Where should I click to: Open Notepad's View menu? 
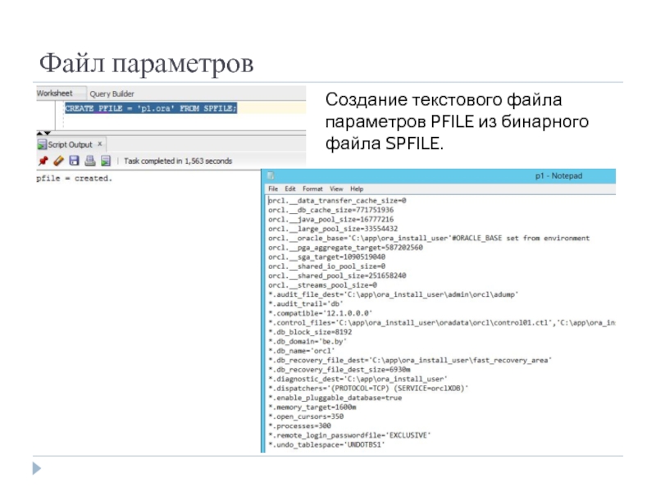tap(336, 189)
